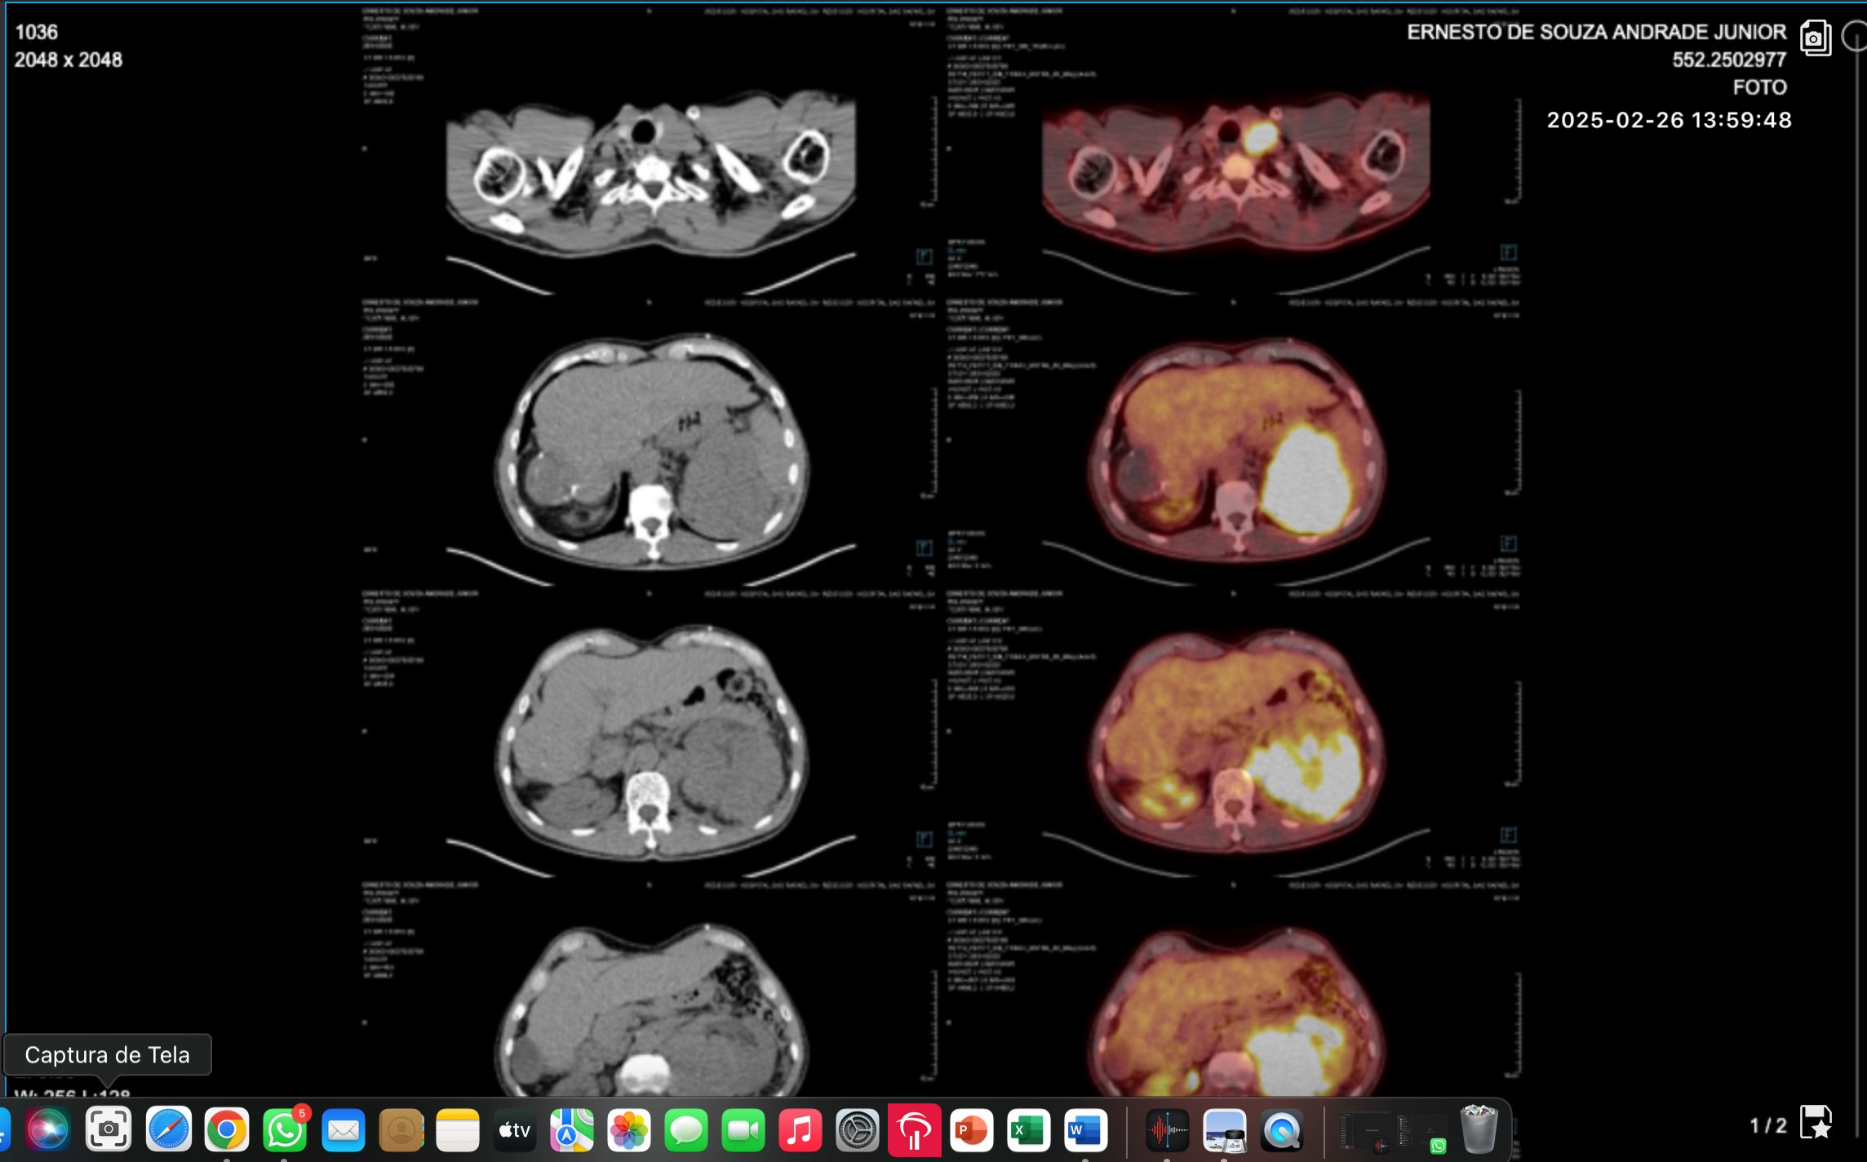
Task: Click the save-with-star bookmark icon
Action: click(1816, 1123)
